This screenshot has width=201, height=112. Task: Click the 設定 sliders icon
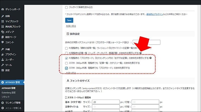coord(3,70)
